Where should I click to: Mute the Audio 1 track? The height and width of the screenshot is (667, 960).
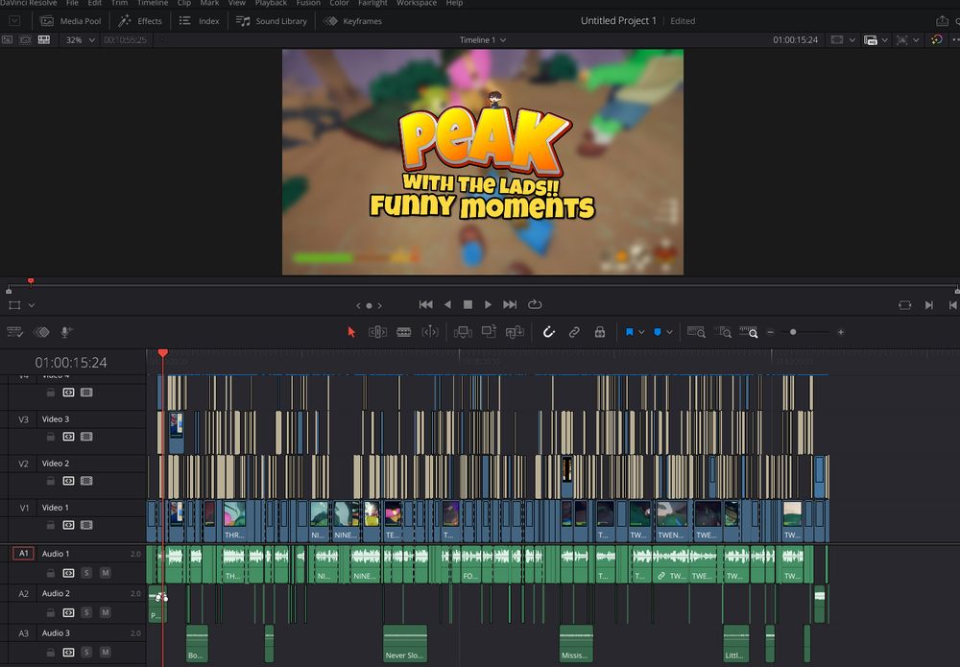coord(106,573)
